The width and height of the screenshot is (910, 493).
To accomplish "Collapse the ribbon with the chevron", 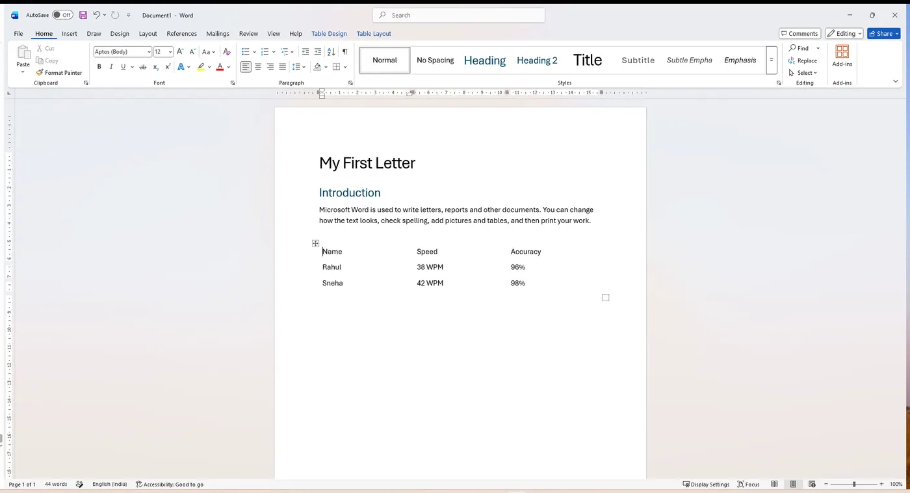I will point(895,81).
